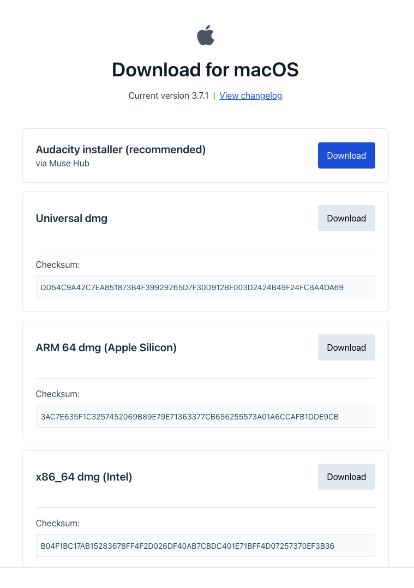Download the ARM 64 dmg for Apple Silicon
Screen dimensions: 414x588
point(346,347)
